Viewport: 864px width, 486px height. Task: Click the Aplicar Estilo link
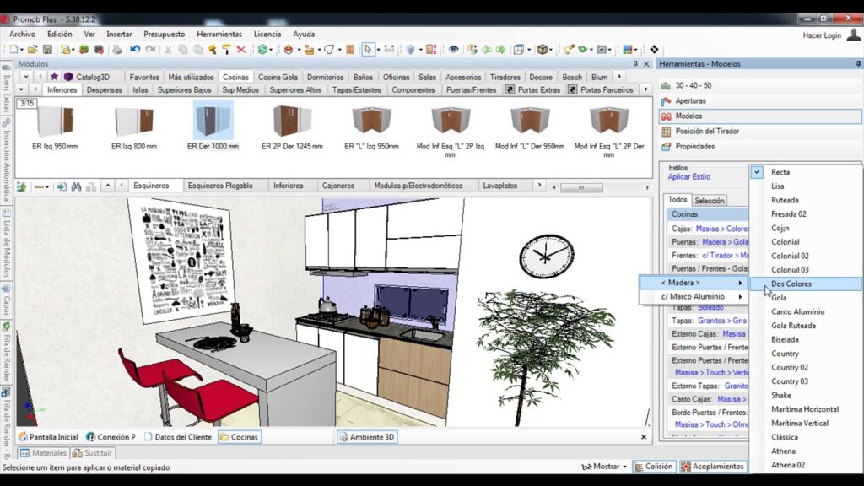click(x=689, y=177)
